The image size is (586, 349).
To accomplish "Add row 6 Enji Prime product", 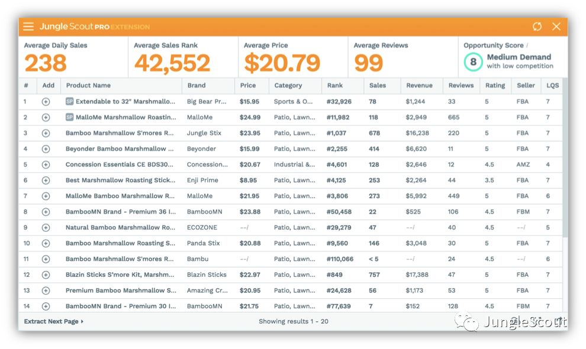I will tap(46, 180).
